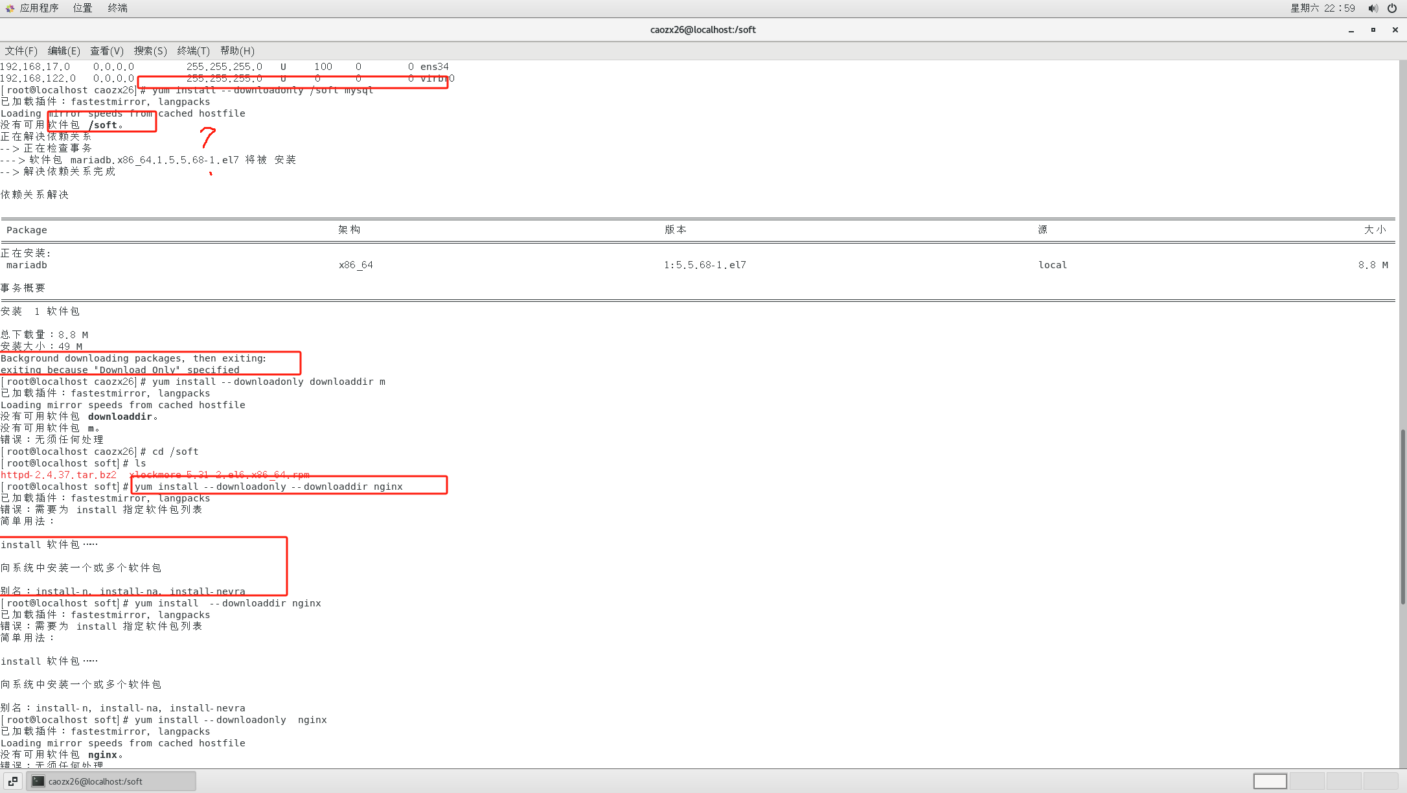
Task: Restore the terminal window size
Action: [x=1373, y=30]
